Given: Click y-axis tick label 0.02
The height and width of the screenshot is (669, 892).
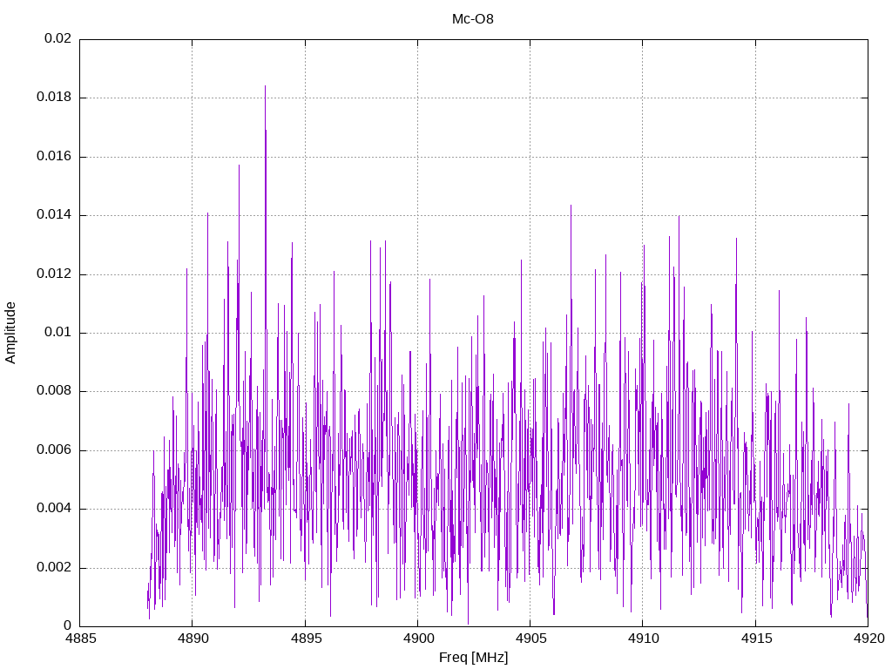Looking at the screenshot, I should pyautogui.click(x=58, y=38).
